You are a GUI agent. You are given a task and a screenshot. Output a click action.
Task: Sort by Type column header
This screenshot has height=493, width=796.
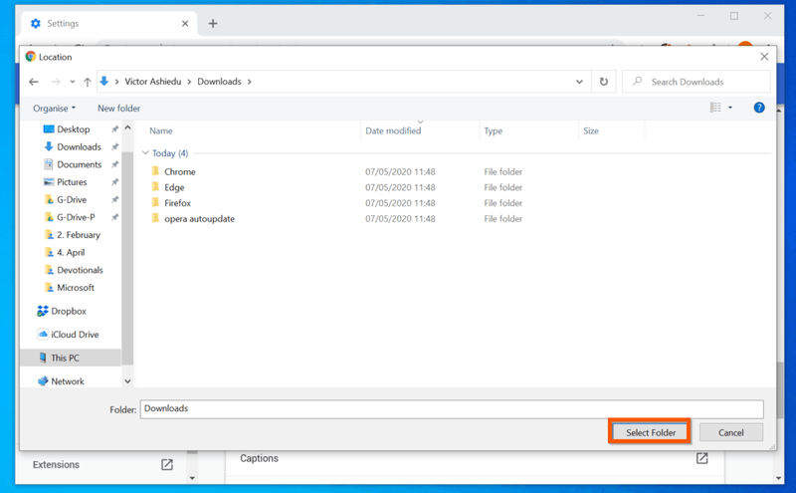[493, 130]
